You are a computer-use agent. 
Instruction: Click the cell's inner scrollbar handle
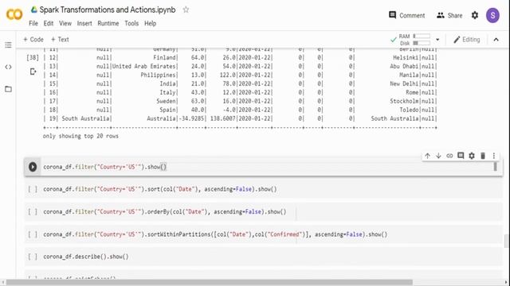(495, 166)
